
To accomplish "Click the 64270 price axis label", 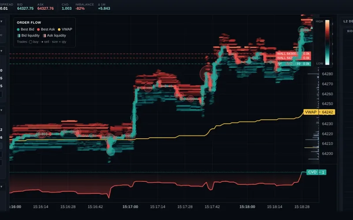I will click(327, 84).
